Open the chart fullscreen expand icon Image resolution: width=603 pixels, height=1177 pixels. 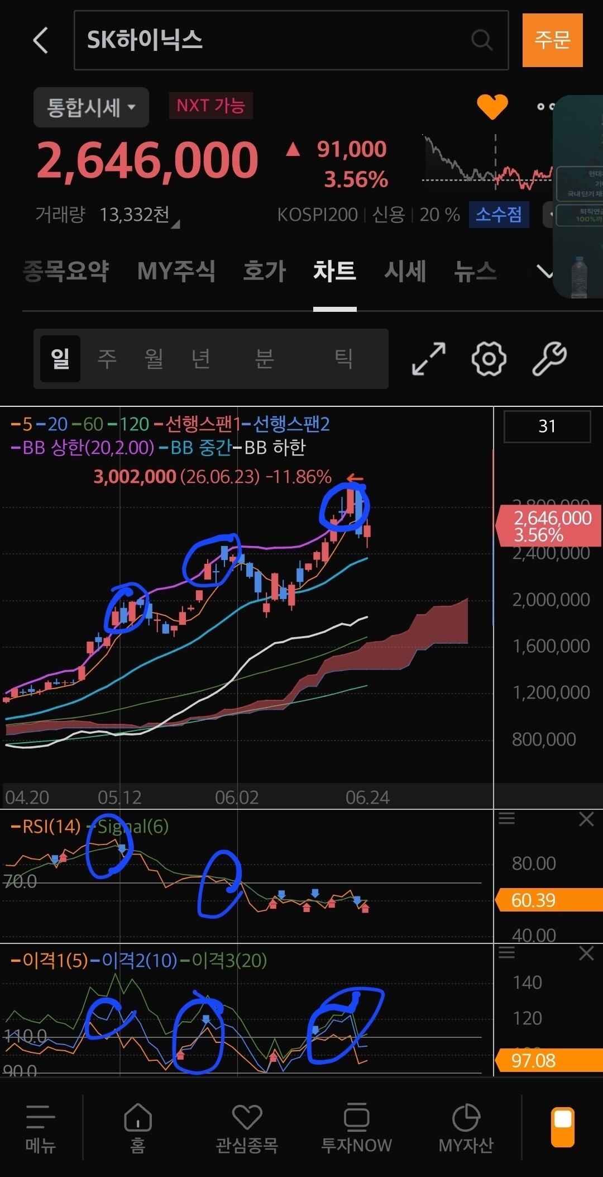[x=429, y=359]
